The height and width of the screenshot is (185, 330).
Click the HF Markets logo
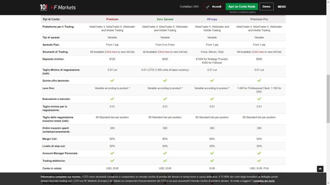pyautogui.click(x=58, y=7)
